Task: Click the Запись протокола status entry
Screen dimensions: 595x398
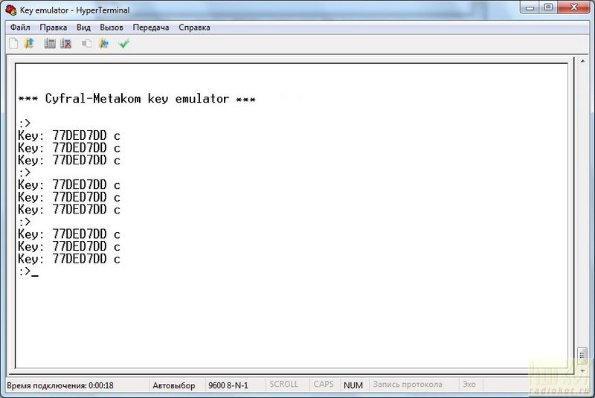Action: coord(408,385)
